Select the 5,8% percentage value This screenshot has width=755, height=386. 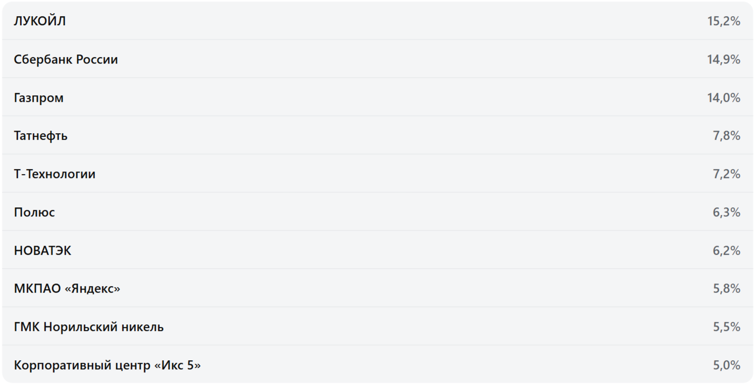click(726, 289)
